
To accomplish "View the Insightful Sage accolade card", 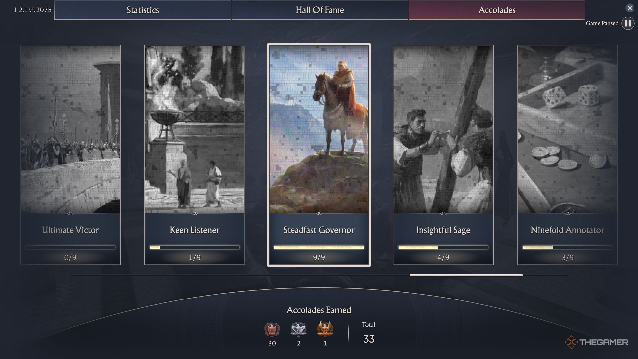I will [443, 155].
